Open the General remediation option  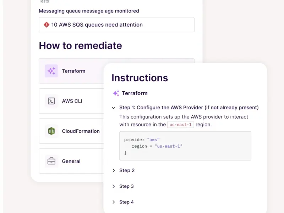71,161
